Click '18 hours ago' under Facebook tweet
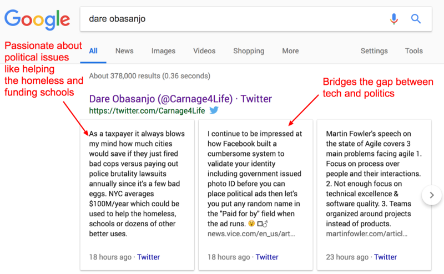 point(229,257)
